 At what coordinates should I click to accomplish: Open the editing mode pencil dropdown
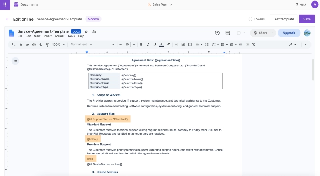(x=293, y=45)
